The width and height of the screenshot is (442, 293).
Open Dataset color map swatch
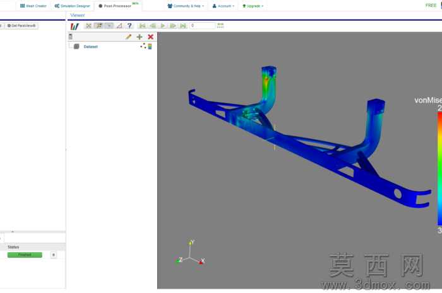(150, 47)
